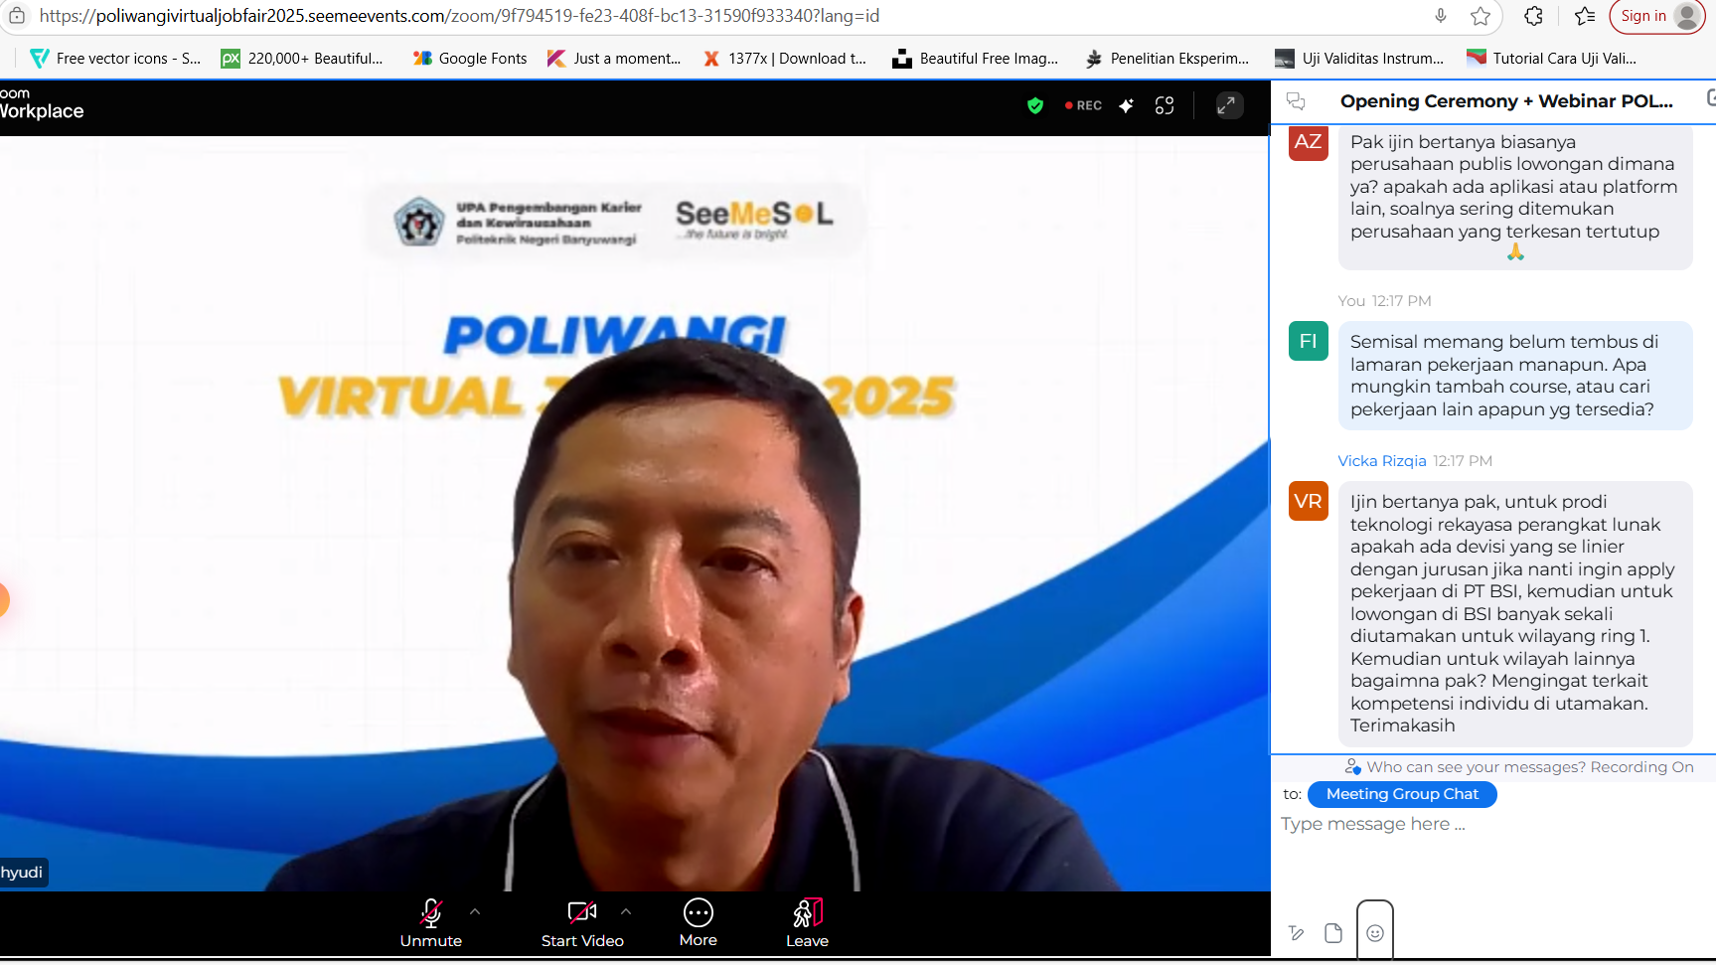
Task: Open Uji Validitas Instrumen bookmark
Action: 1358,59
